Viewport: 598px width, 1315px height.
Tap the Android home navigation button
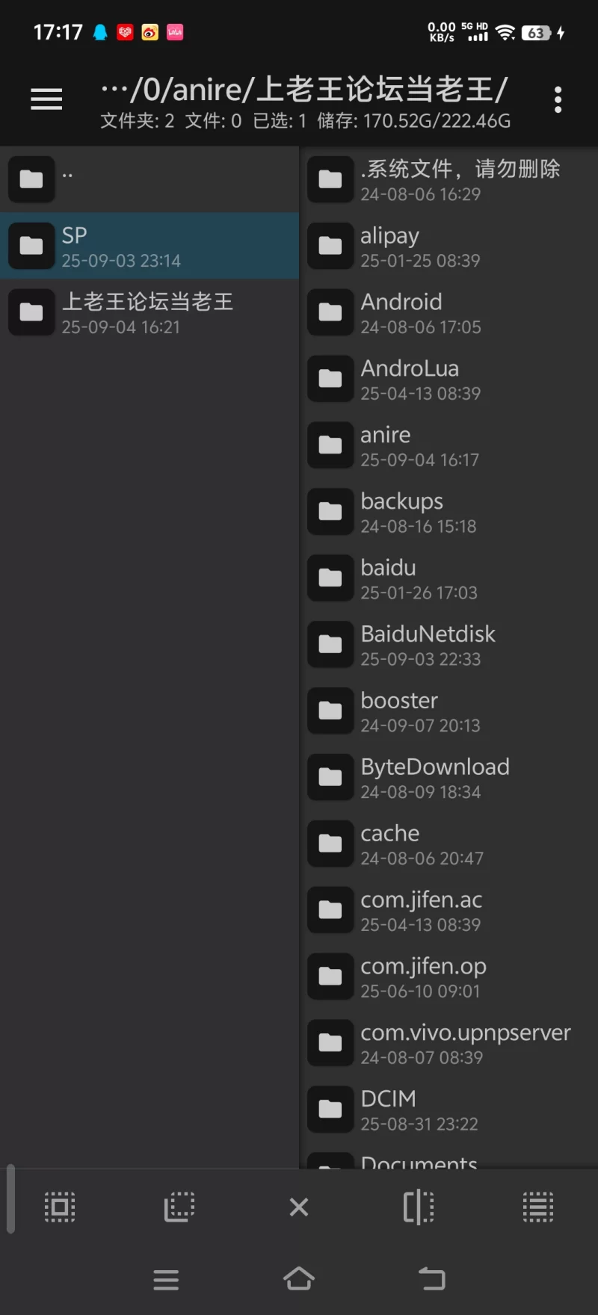tap(299, 1278)
